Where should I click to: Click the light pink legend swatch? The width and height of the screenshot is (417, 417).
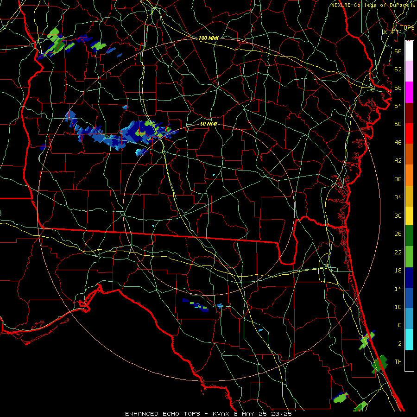tap(409, 71)
